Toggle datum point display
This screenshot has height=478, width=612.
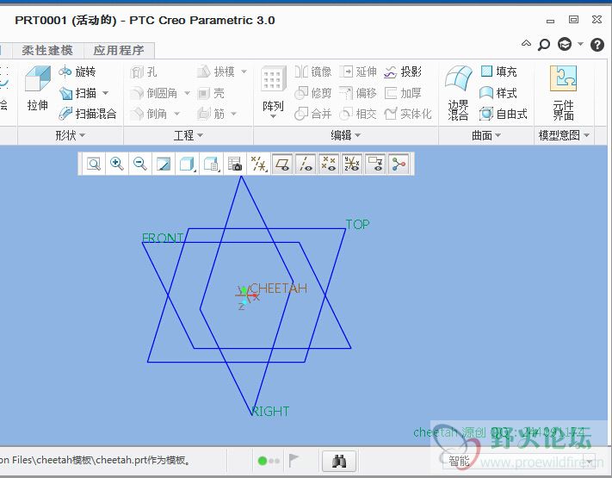(x=329, y=164)
